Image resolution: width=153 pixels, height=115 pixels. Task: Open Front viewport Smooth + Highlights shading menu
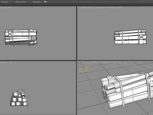point(97,8)
